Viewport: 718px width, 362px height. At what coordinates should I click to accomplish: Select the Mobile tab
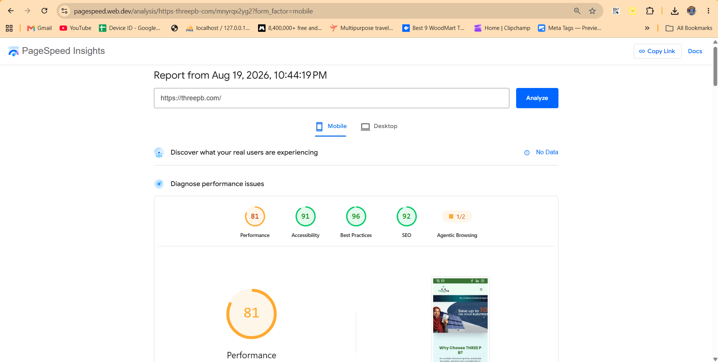click(331, 127)
